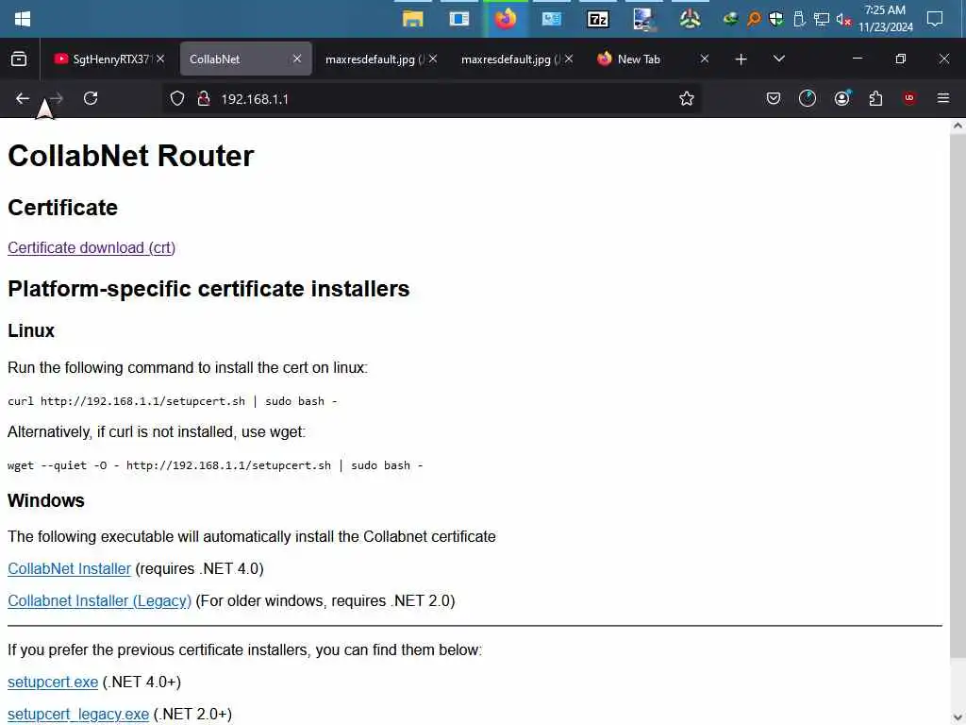966x725 pixels.
Task: Click the Windows Security shield tray icon
Action: coord(776,19)
